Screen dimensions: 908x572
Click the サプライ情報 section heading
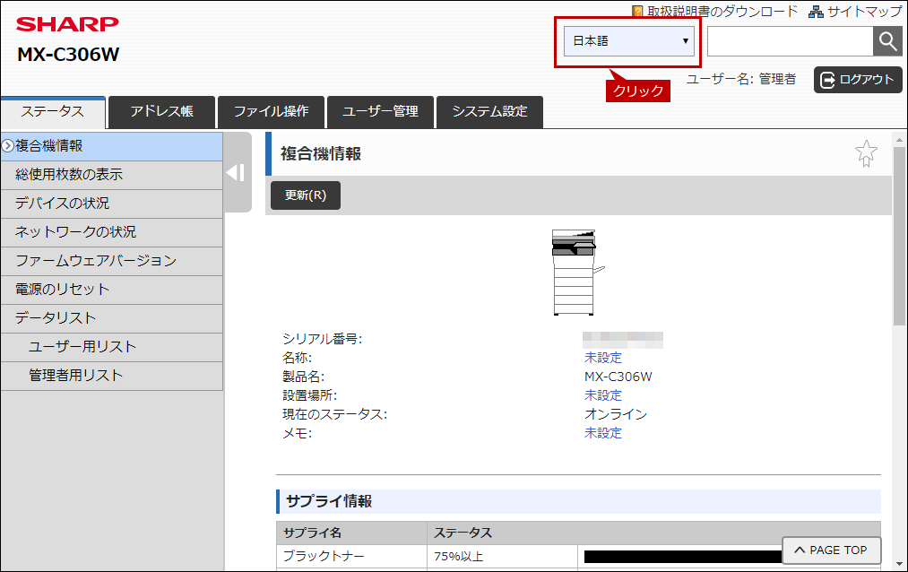pos(329,501)
